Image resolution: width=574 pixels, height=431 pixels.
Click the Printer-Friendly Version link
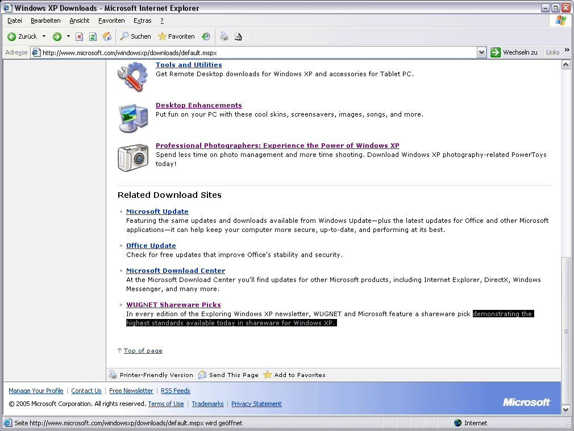[156, 375]
